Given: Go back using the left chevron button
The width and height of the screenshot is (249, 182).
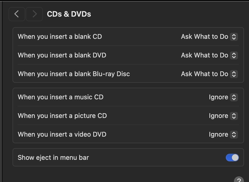Looking at the screenshot, I should (17, 14).
